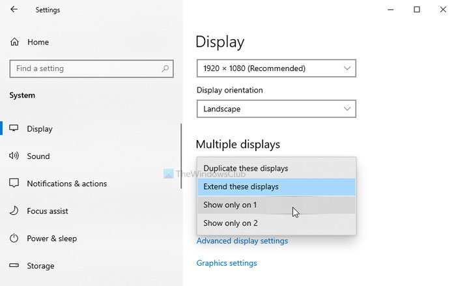Click the Display monitor icon
456x286 pixels.
coord(14,129)
